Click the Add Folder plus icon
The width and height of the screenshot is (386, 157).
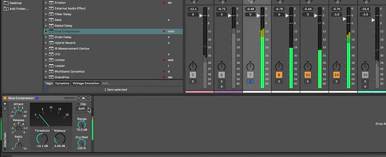pos(6,9)
